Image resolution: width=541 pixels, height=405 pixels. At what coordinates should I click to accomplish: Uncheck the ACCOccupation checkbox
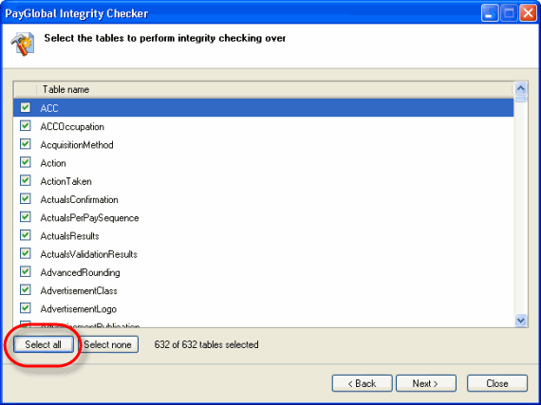pyautogui.click(x=26, y=125)
